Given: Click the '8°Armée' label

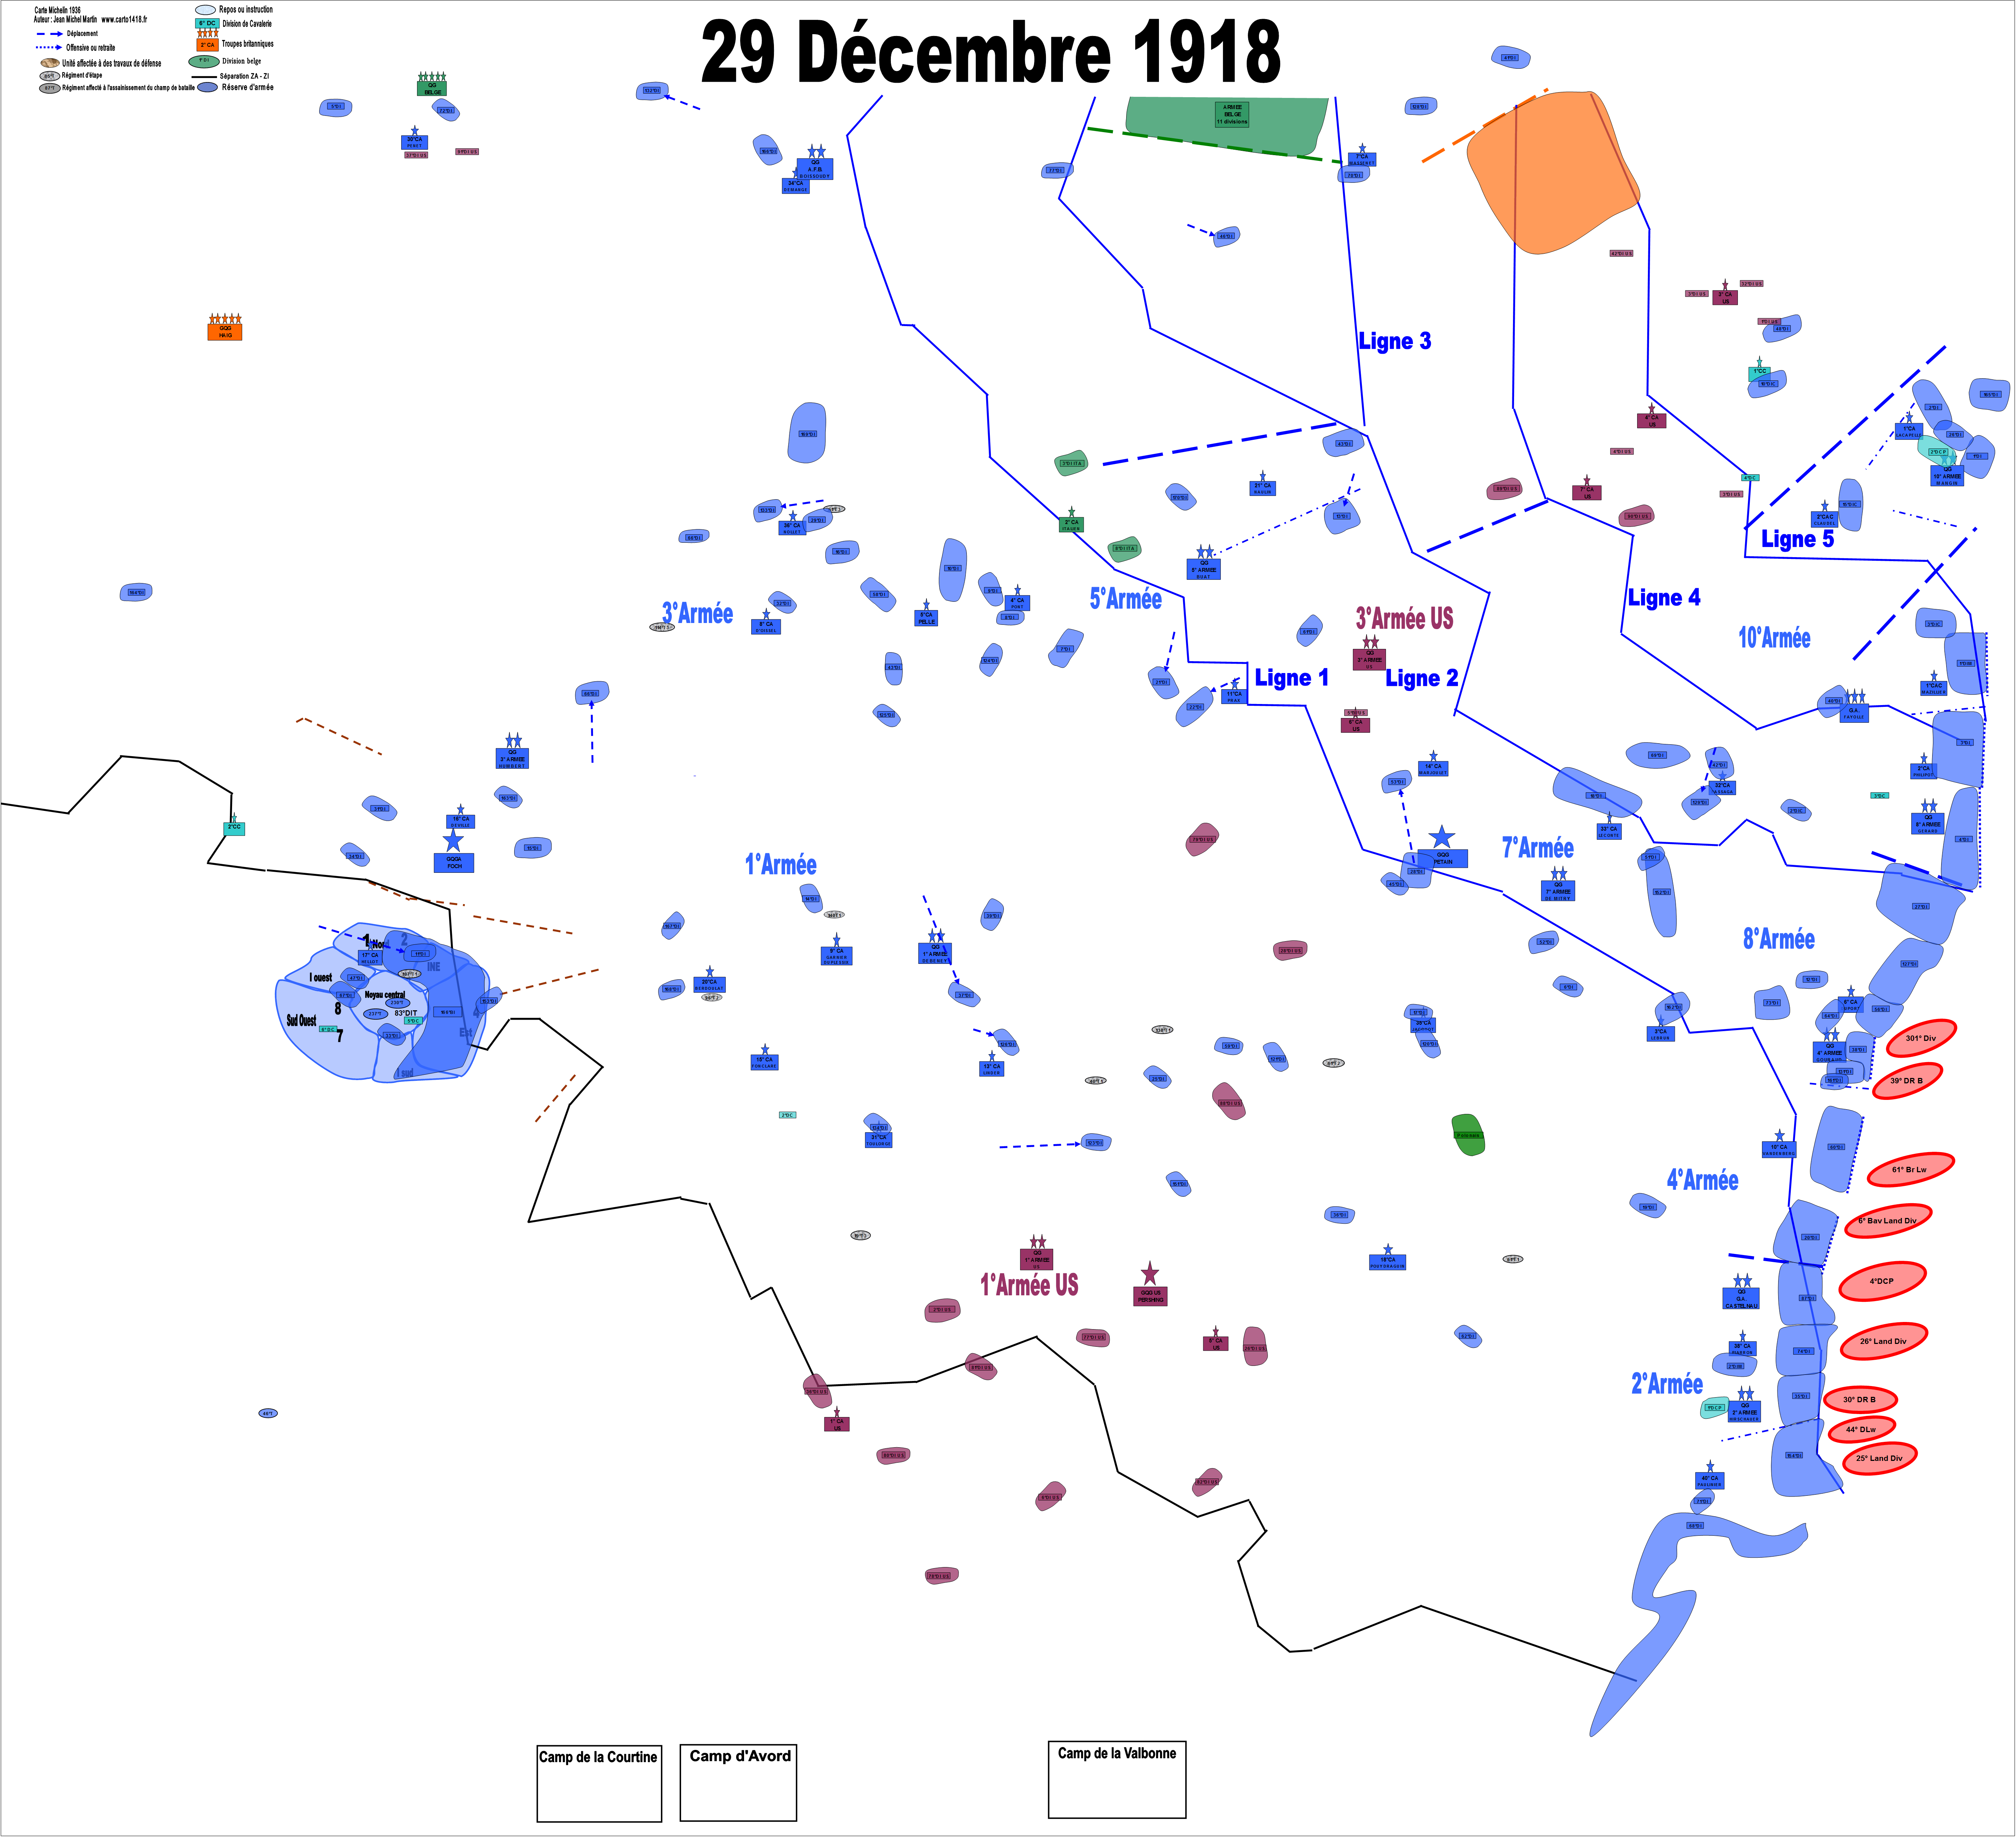Looking at the screenshot, I should pos(1778,939).
